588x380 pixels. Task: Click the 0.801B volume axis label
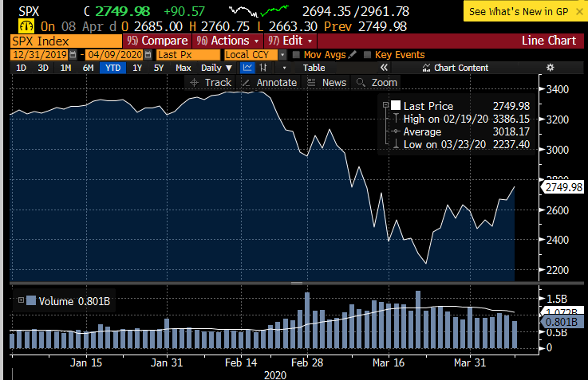(x=562, y=322)
